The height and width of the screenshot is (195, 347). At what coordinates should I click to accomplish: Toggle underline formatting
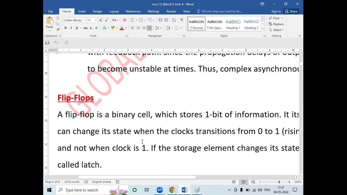point(77,28)
